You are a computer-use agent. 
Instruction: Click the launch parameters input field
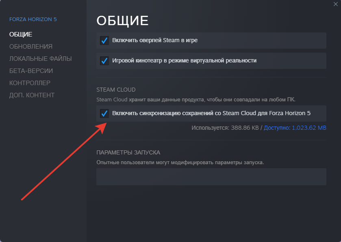click(211, 177)
